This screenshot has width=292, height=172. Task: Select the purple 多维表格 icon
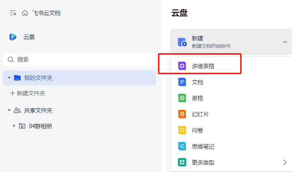coord(182,66)
